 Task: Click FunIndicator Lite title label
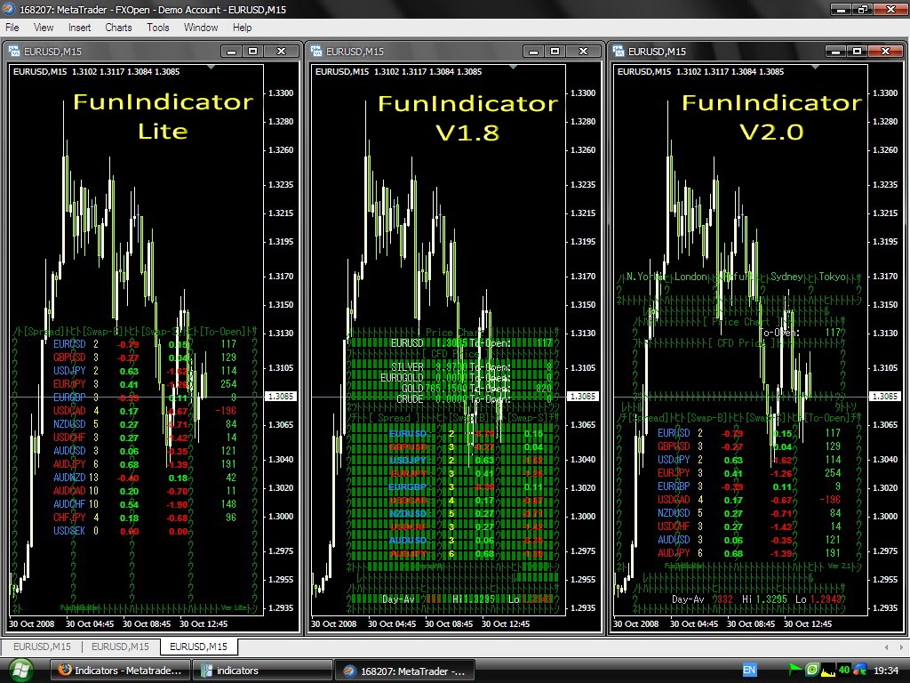point(164,117)
